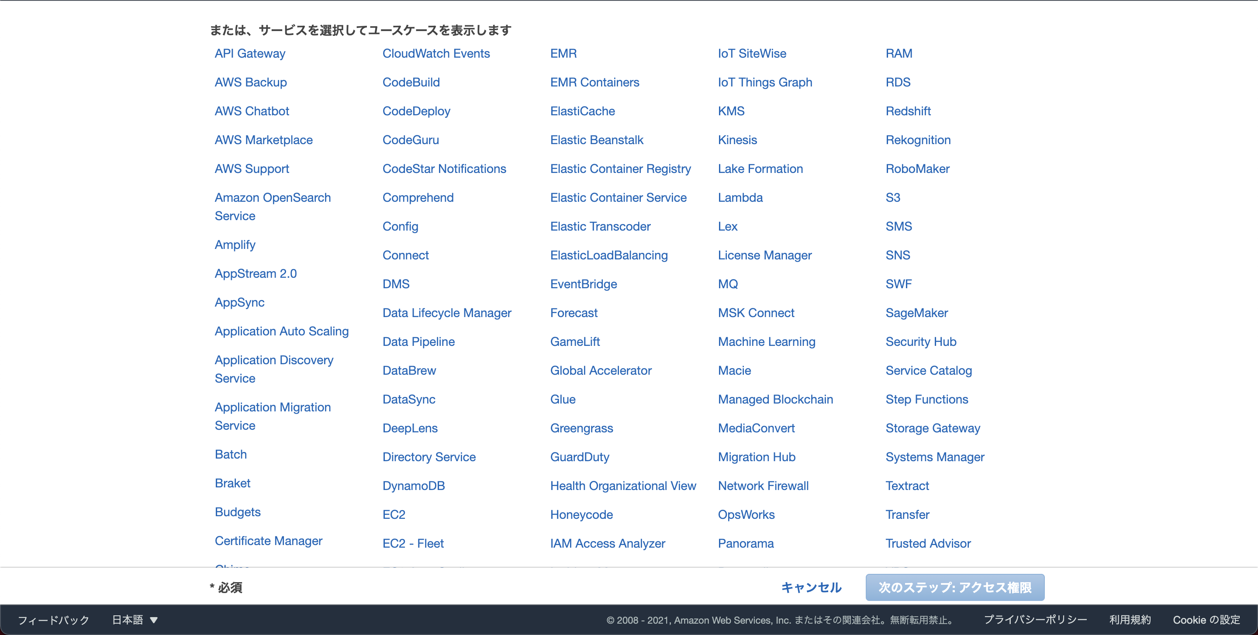Select the Step Functions service

926,399
